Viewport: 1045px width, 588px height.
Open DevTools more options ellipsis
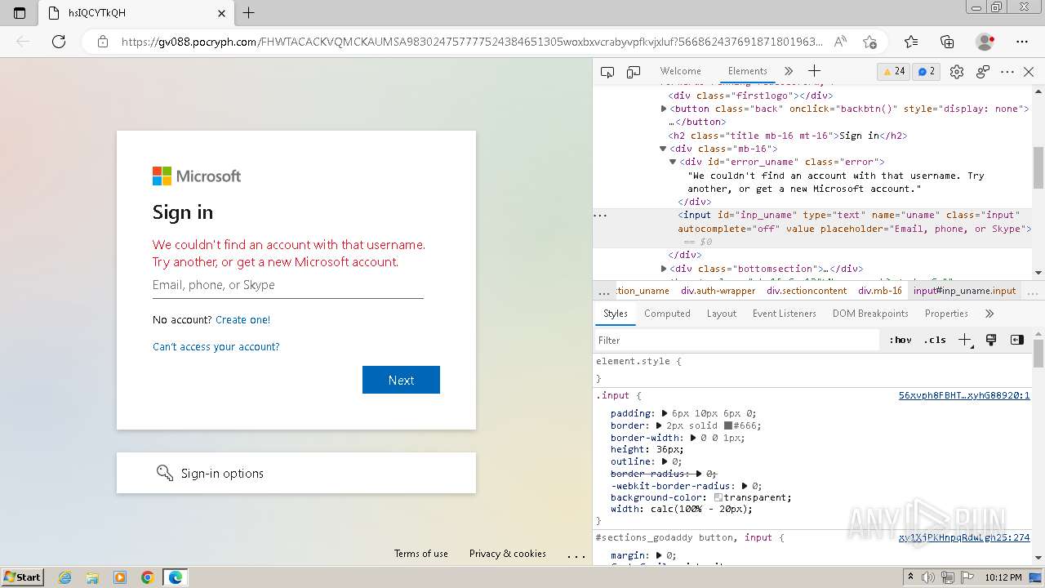pyautogui.click(x=1007, y=72)
